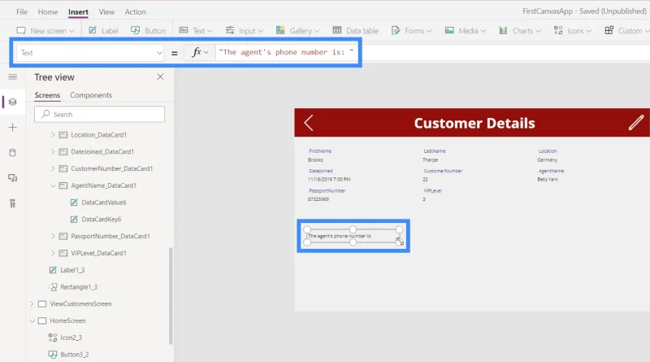Open the Custom components dropdown
This screenshot has height=362, width=650.
click(626, 31)
